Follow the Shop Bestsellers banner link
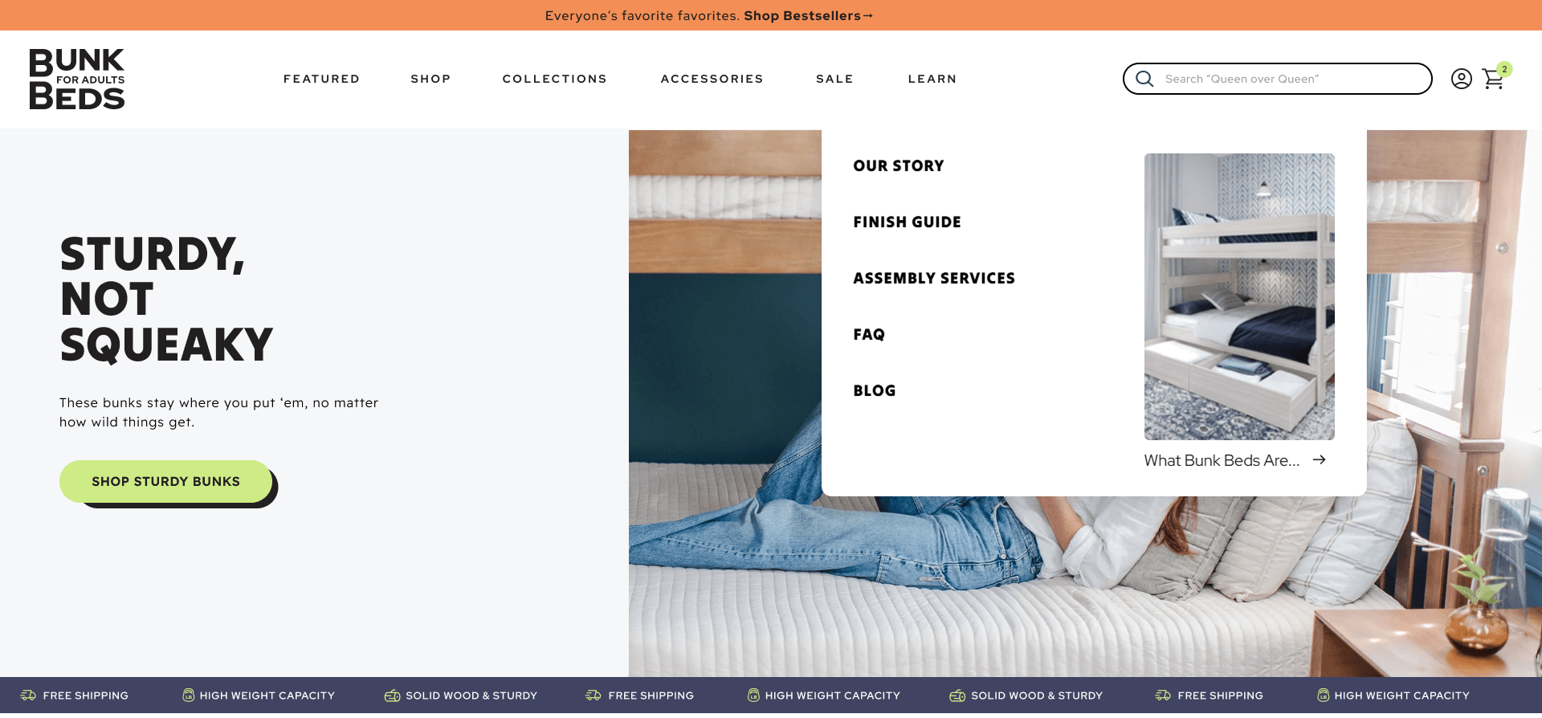The image size is (1542, 718). click(807, 16)
